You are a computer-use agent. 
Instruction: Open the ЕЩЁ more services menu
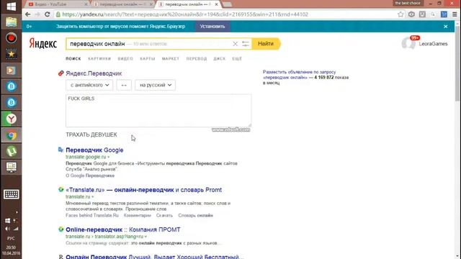click(237, 59)
